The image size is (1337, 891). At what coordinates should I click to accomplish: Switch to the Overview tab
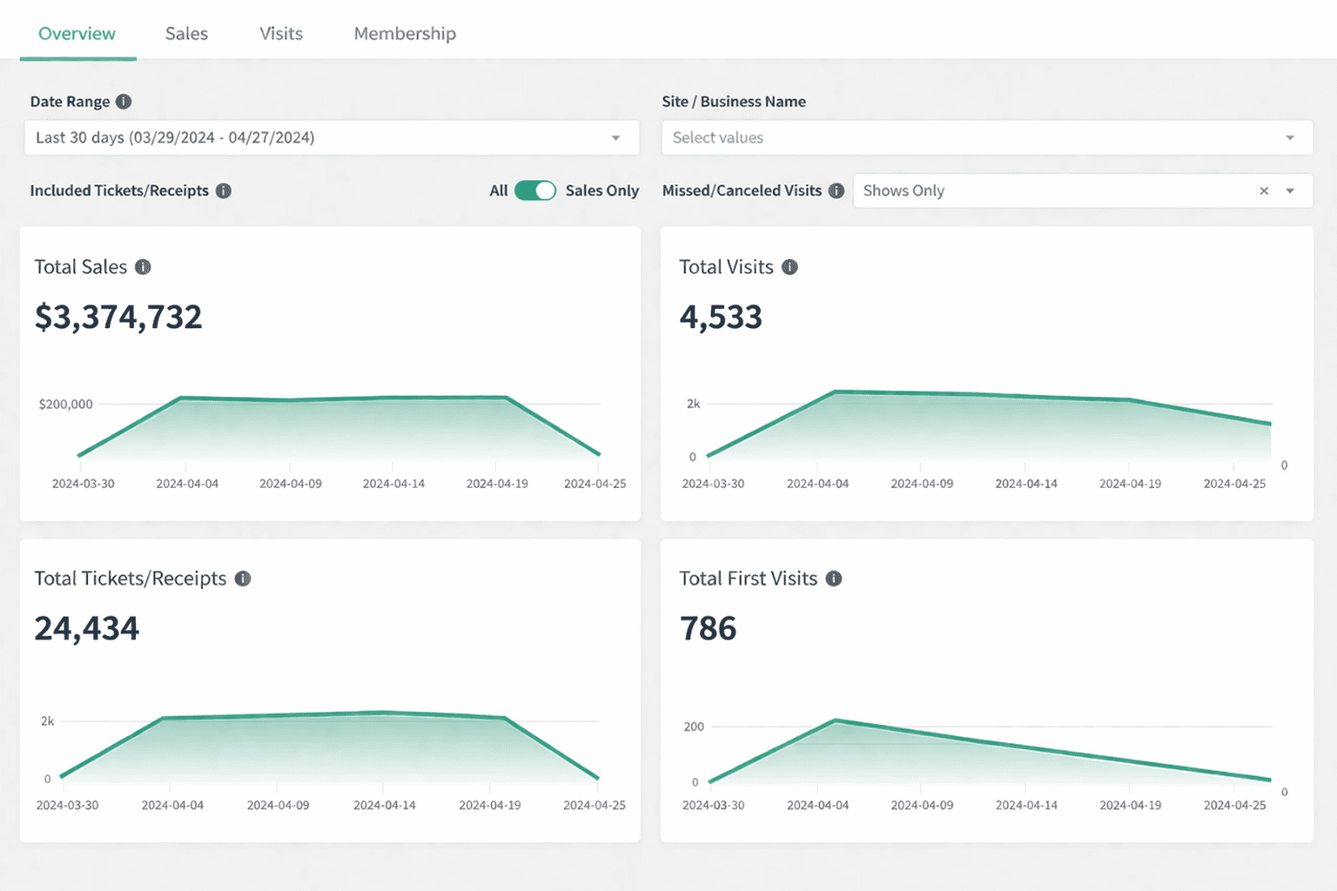coord(77,33)
